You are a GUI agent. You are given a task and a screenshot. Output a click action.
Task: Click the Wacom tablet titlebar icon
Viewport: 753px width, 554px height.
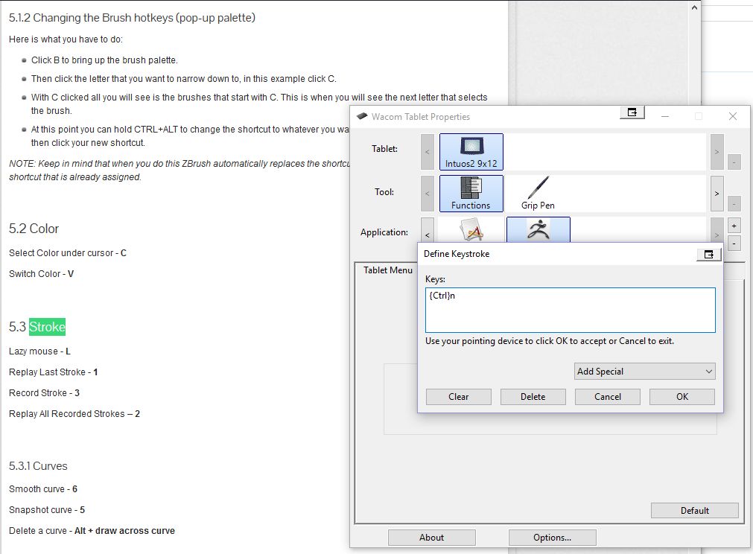[x=362, y=116]
